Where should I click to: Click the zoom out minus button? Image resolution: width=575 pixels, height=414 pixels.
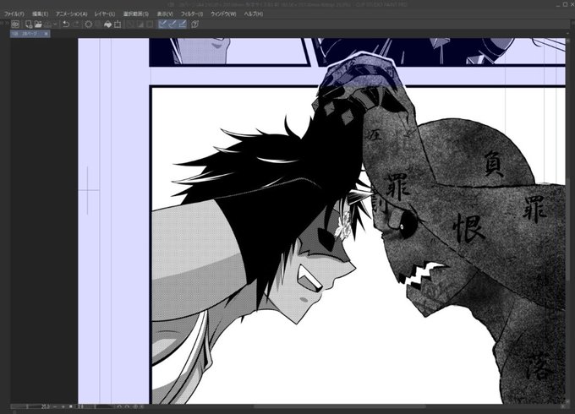click(x=55, y=406)
